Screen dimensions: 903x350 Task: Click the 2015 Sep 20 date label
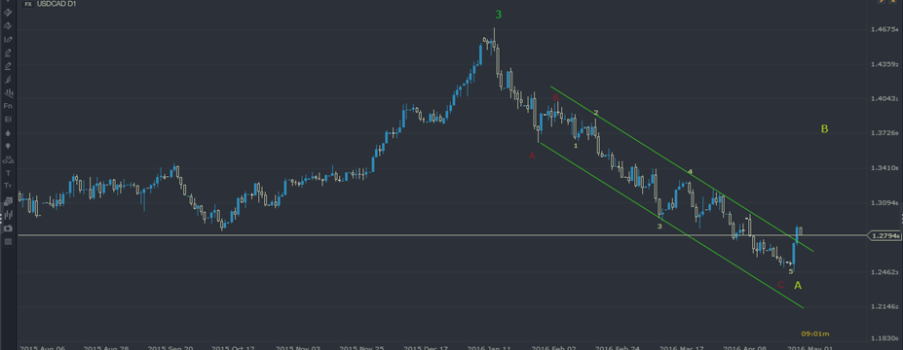point(169,347)
